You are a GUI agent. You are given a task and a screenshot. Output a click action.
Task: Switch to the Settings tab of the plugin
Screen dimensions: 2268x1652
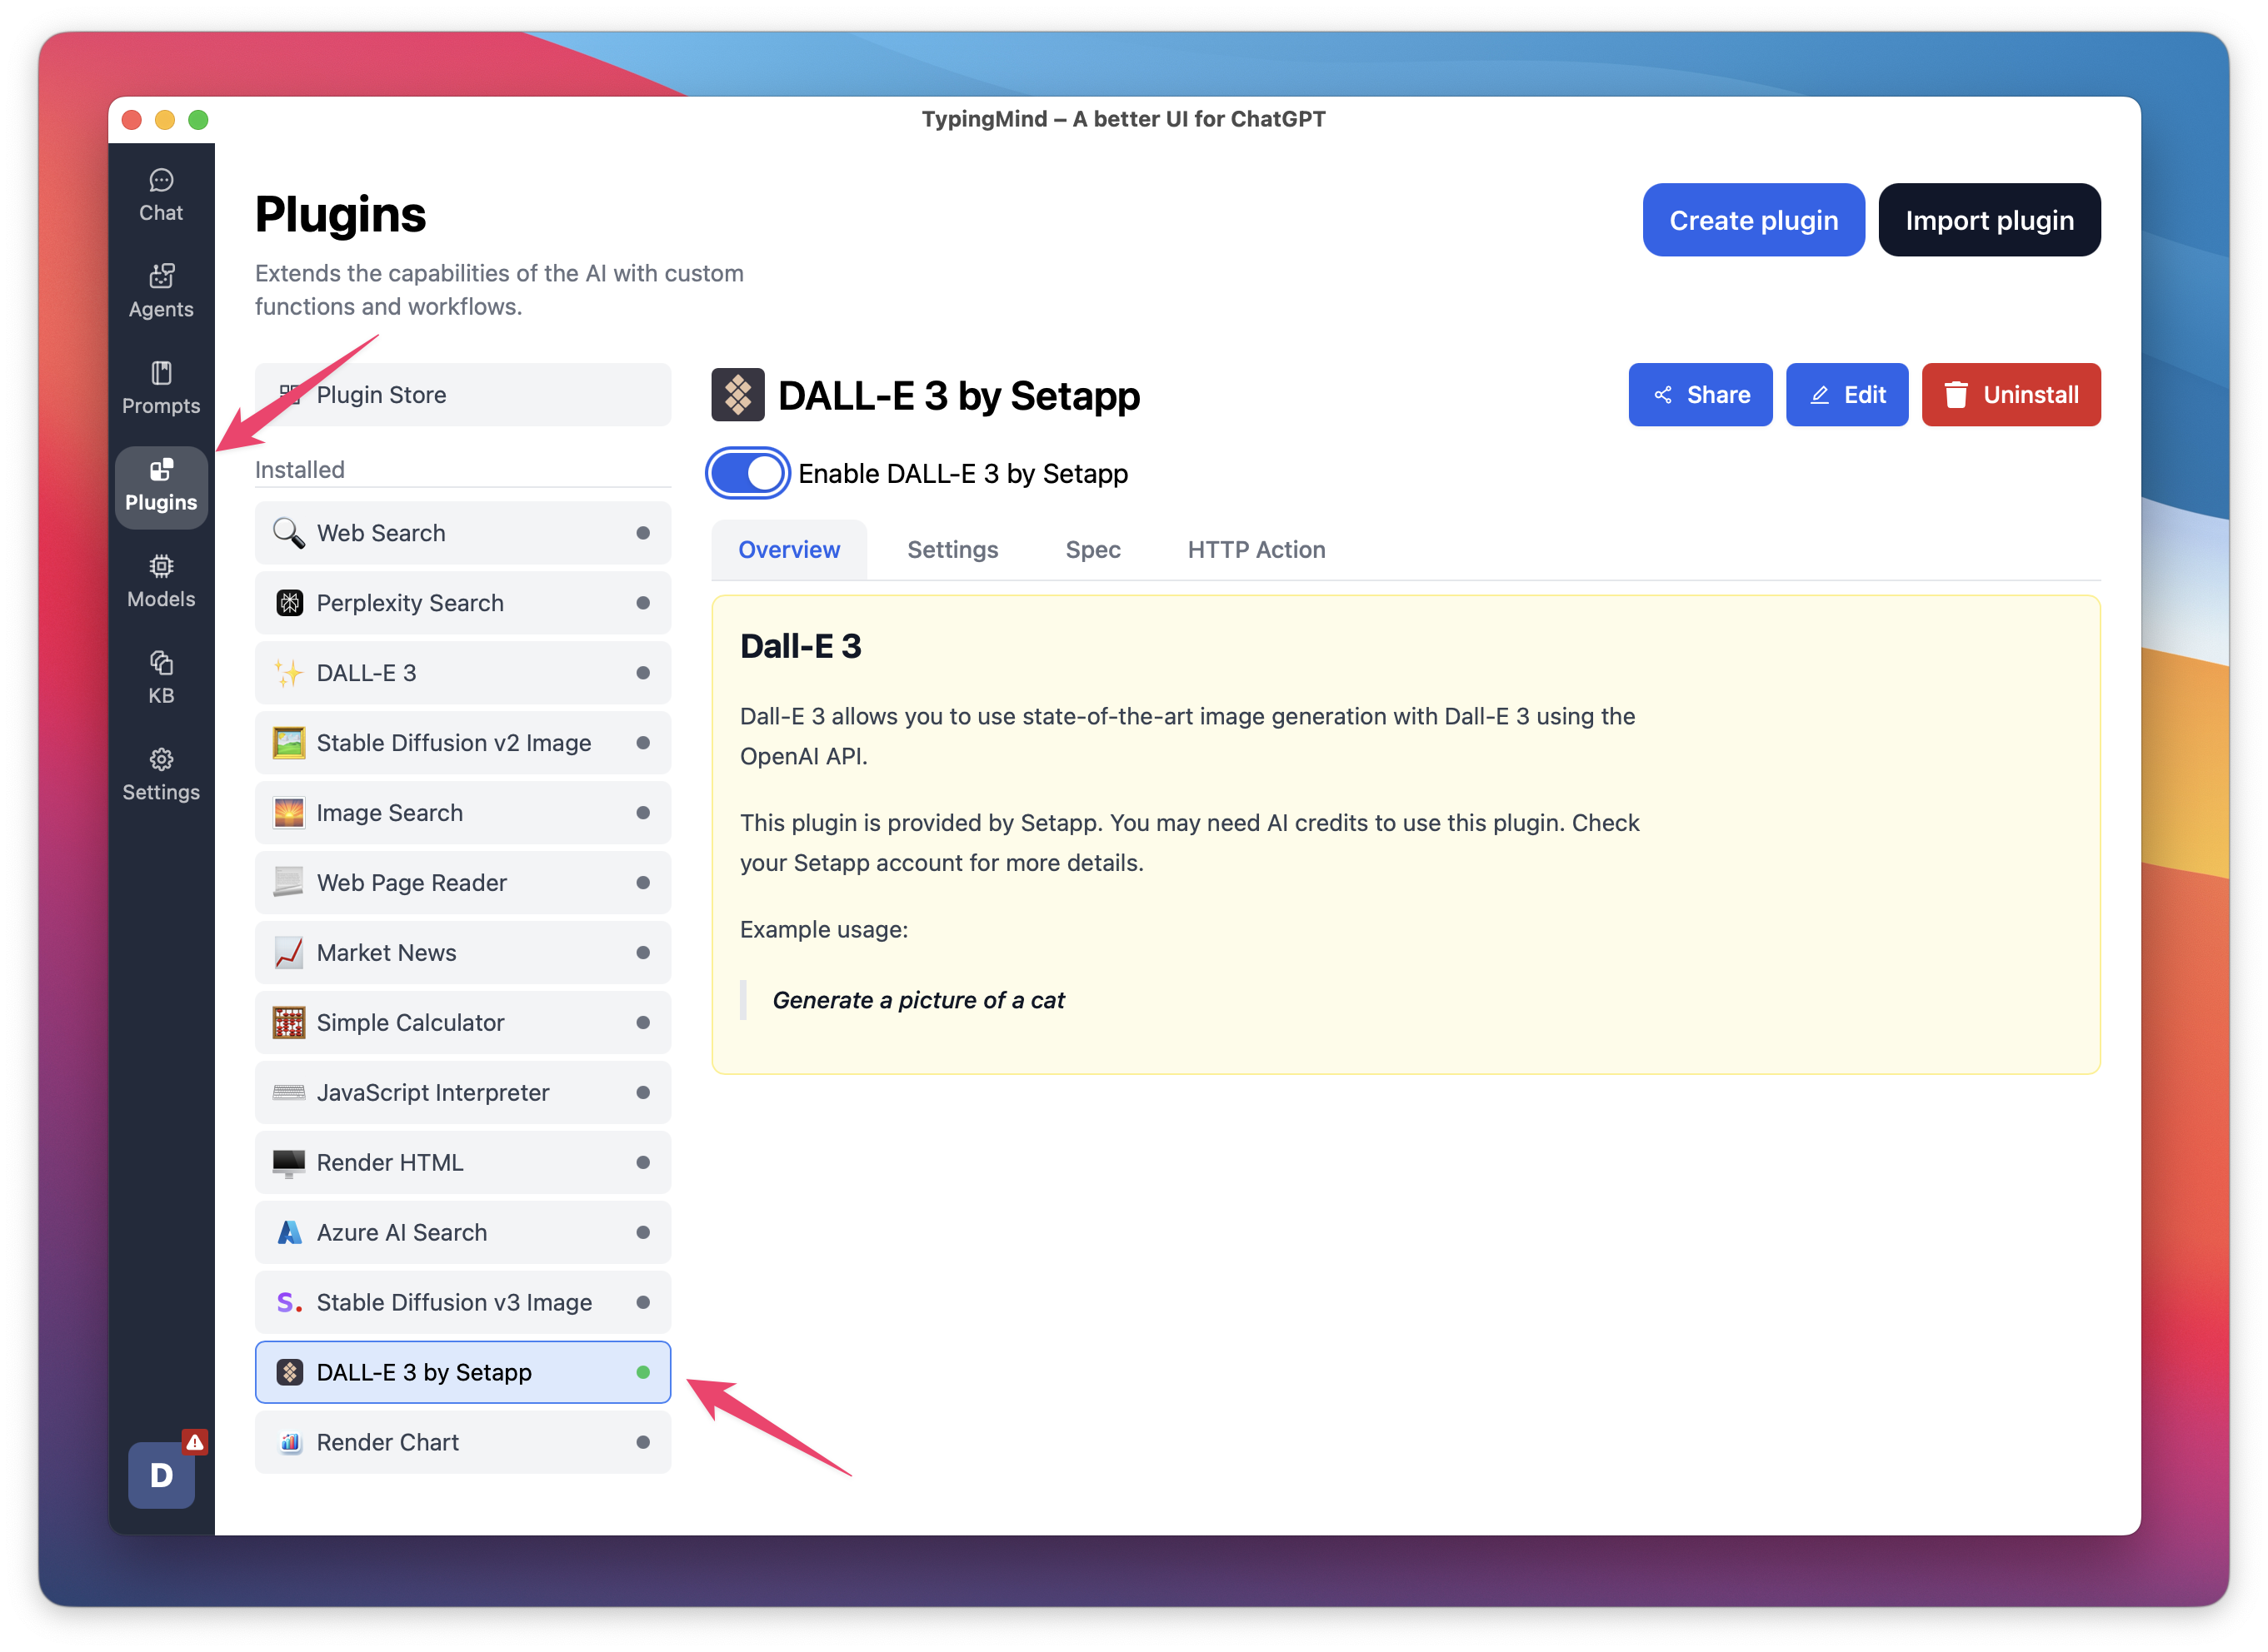(x=952, y=549)
